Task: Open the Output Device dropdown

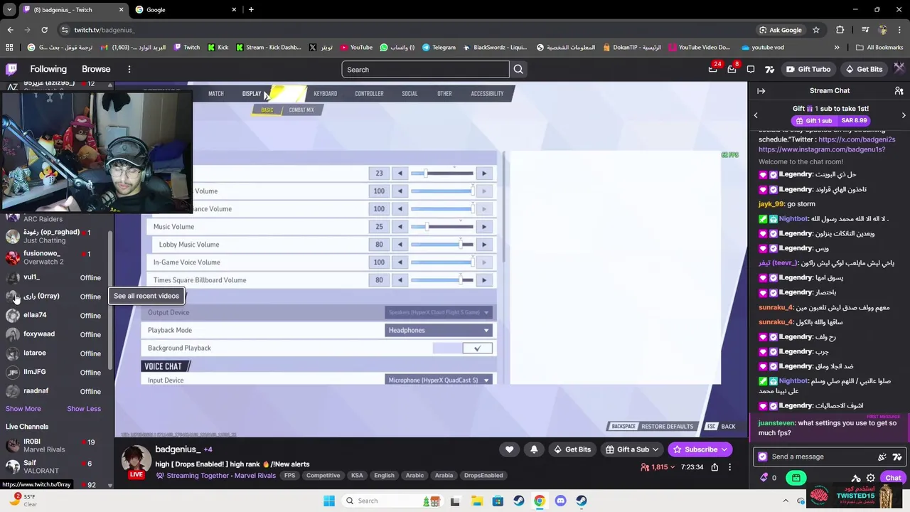Action: (x=439, y=312)
